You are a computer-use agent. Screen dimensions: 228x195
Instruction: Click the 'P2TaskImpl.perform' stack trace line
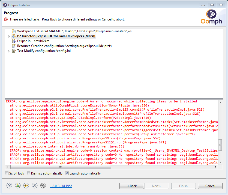point(80,118)
